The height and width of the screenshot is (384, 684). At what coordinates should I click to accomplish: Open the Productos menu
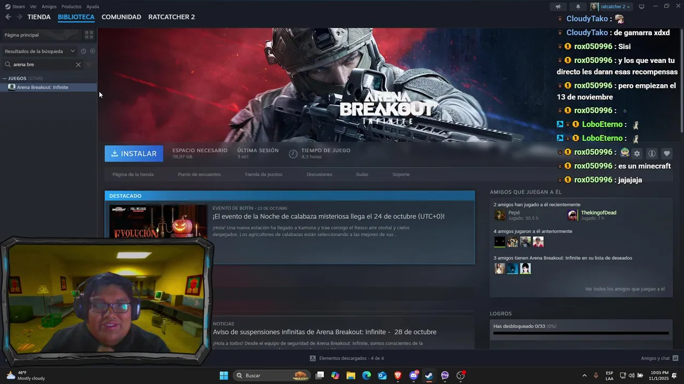point(71,6)
